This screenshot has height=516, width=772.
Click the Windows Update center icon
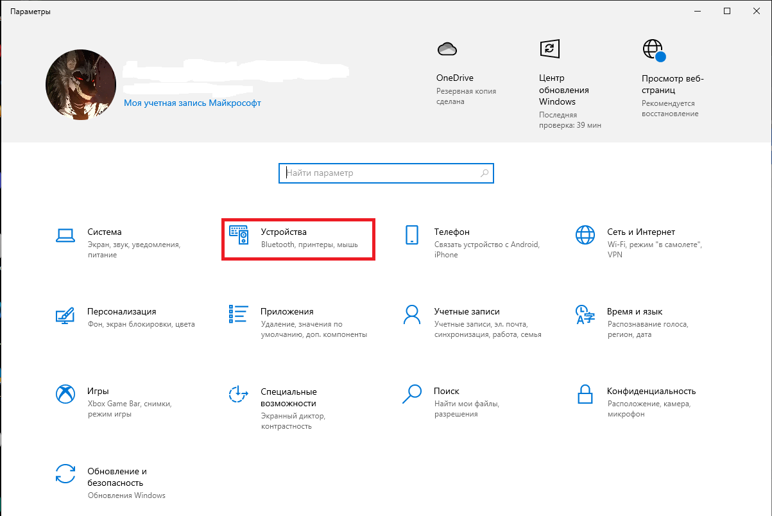click(x=549, y=49)
